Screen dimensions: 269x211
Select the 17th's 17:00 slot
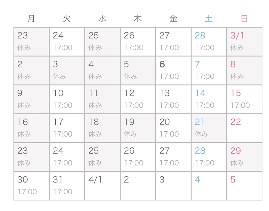(x=63, y=134)
